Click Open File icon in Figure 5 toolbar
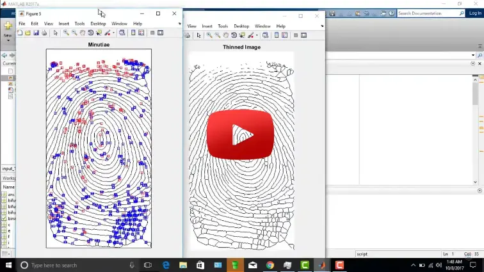The width and height of the screenshot is (484, 272). (28, 33)
